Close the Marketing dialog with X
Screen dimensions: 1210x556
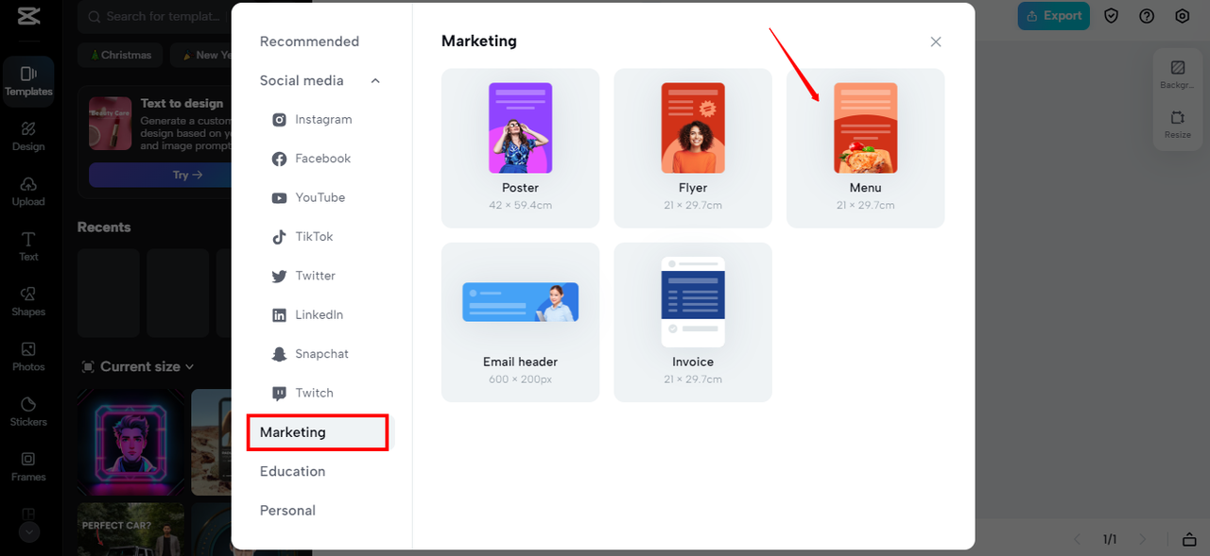click(936, 42)
